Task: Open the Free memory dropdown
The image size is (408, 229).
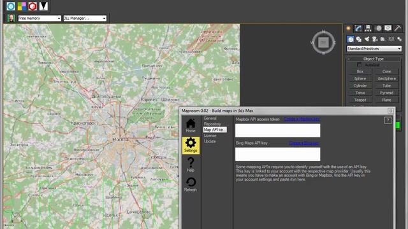Action: tap(40, 18)
